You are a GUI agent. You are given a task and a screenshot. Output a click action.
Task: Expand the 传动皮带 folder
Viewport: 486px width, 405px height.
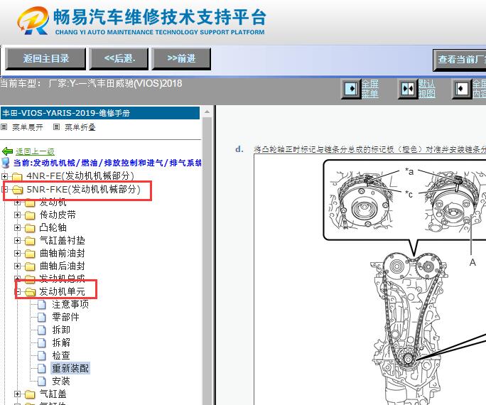(17, 215)
